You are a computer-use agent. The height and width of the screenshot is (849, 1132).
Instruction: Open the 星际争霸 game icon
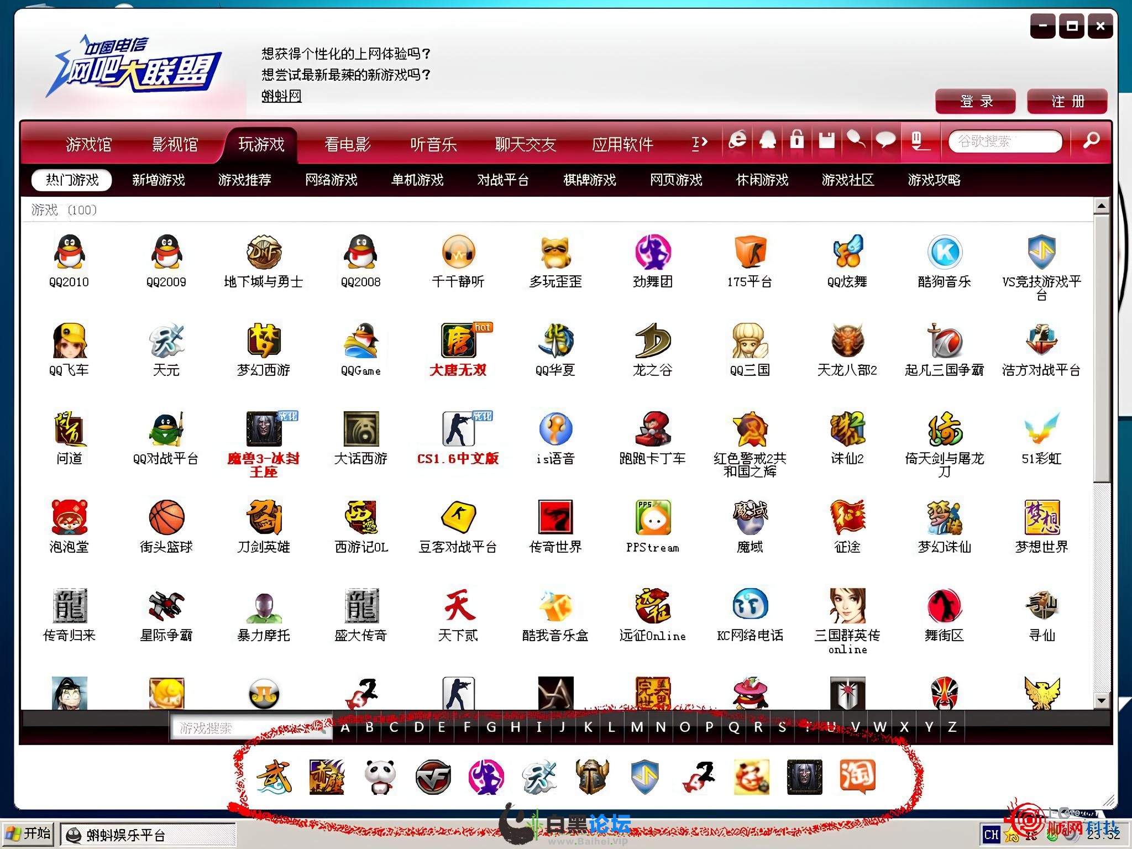pos(166,605)
